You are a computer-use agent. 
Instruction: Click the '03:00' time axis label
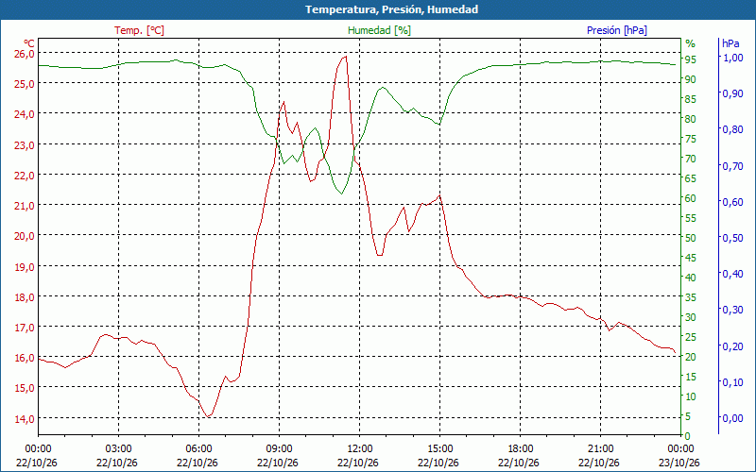(118, 449)
